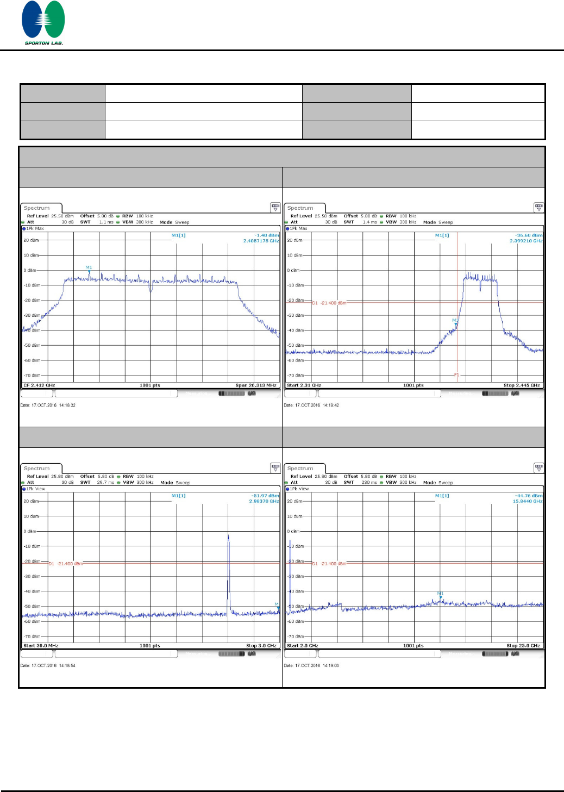Click the progress bar under the Stop 3.0 GHz plot
Viewport: 564px width, 792px height.
click(x=232, y=654)
